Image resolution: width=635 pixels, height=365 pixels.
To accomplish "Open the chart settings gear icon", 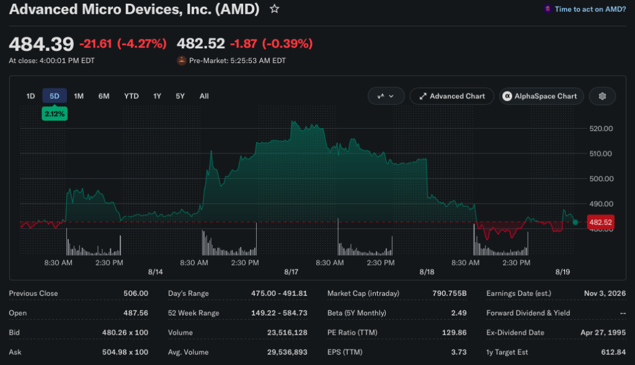I will pyautogui.click(x=602, y=97).
